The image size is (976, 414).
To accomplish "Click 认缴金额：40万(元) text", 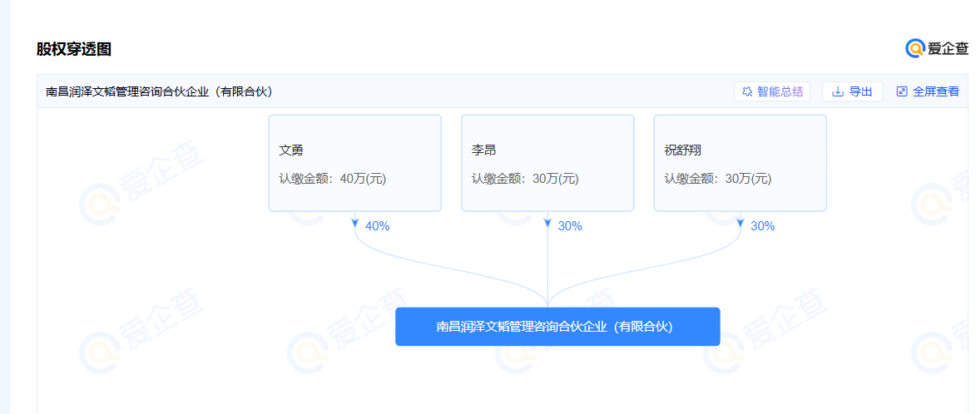I will click(332, 179).
